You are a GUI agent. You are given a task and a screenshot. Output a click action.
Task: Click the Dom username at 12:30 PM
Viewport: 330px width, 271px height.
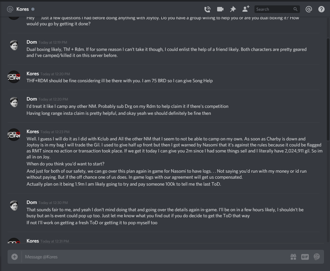32,202
